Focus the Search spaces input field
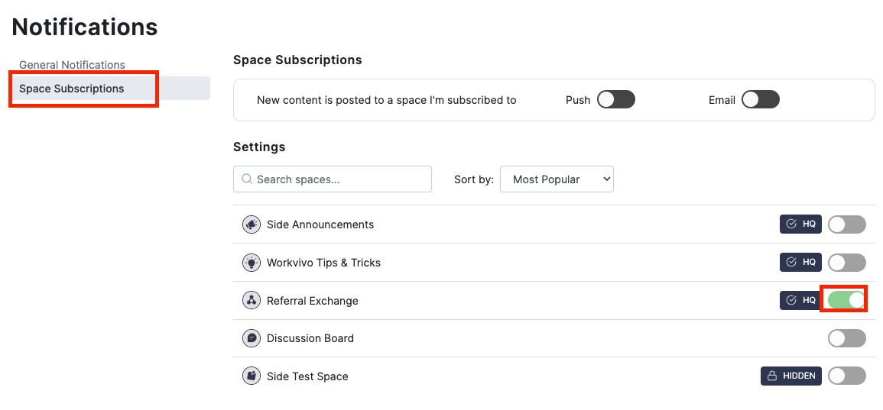Image resolution: width=883 pixels, height=410 pixels. click(333, 179)
